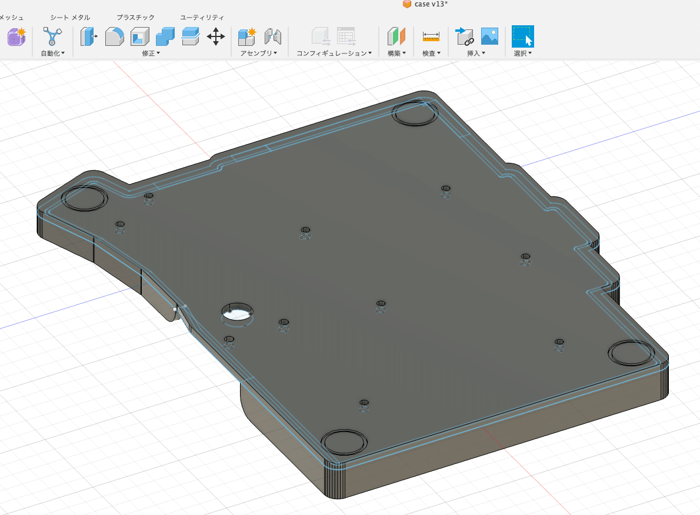This screenshot has height=515, width=700.
Task: Click the Configuration Table icon
Action: (x=346, y=36)
